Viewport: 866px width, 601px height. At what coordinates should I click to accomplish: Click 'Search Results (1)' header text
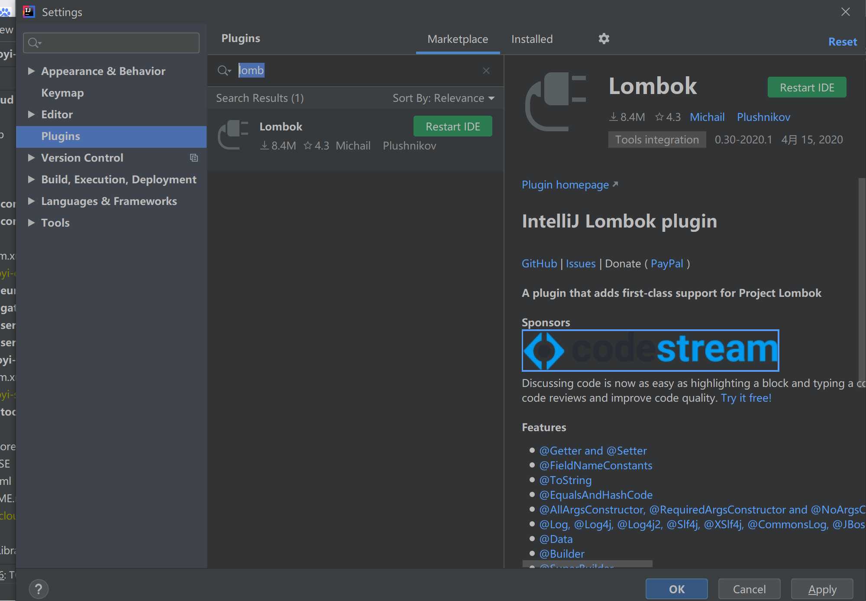[260, 98]
